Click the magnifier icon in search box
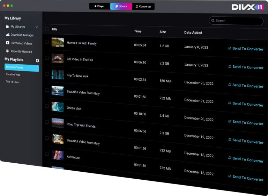This screenshot has height=196, width=268. point(213,21)
